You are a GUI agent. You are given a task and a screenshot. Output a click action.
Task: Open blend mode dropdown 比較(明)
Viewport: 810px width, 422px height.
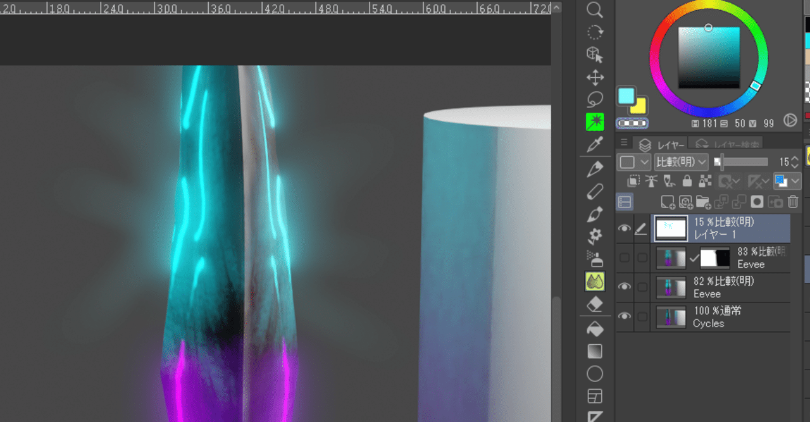(x=682, y=162)
